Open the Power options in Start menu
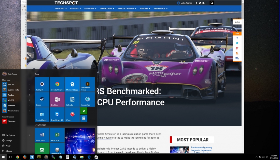 6,146
